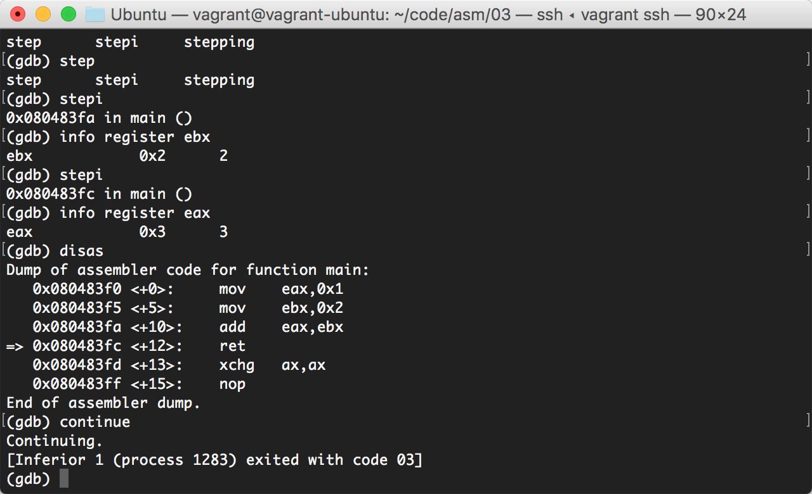Click address 0x080483f5 in the dump
The width and height of the screenshot is (812, 494).
77,308
